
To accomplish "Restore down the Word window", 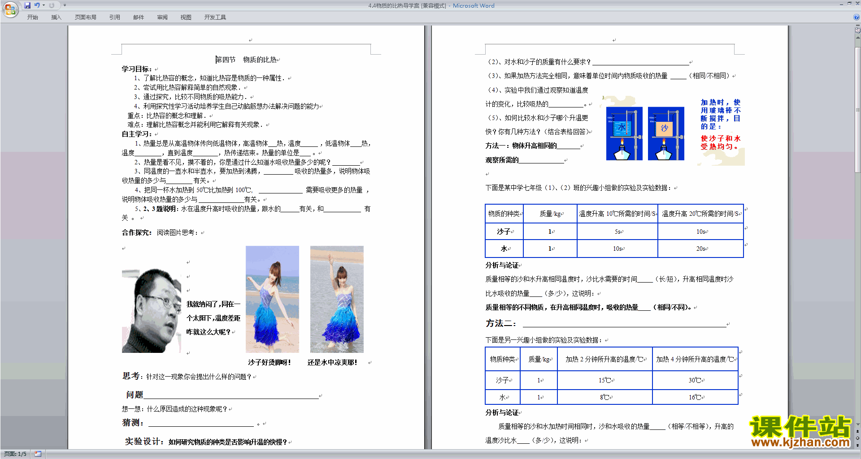I will [x=849, y=4].
